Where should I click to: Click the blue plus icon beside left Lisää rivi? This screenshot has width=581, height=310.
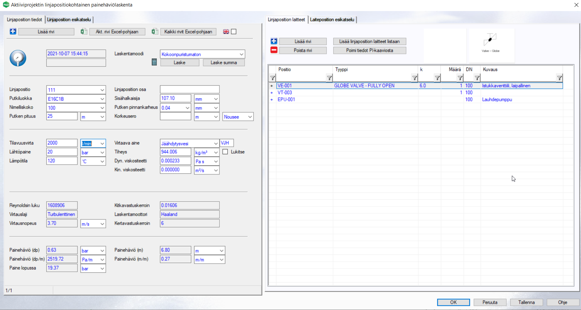tap(13, 31)
